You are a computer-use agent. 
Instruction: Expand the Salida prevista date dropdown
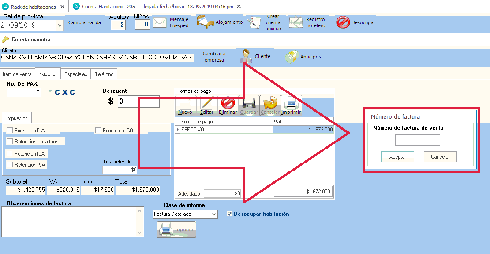(x=60, y=25)
